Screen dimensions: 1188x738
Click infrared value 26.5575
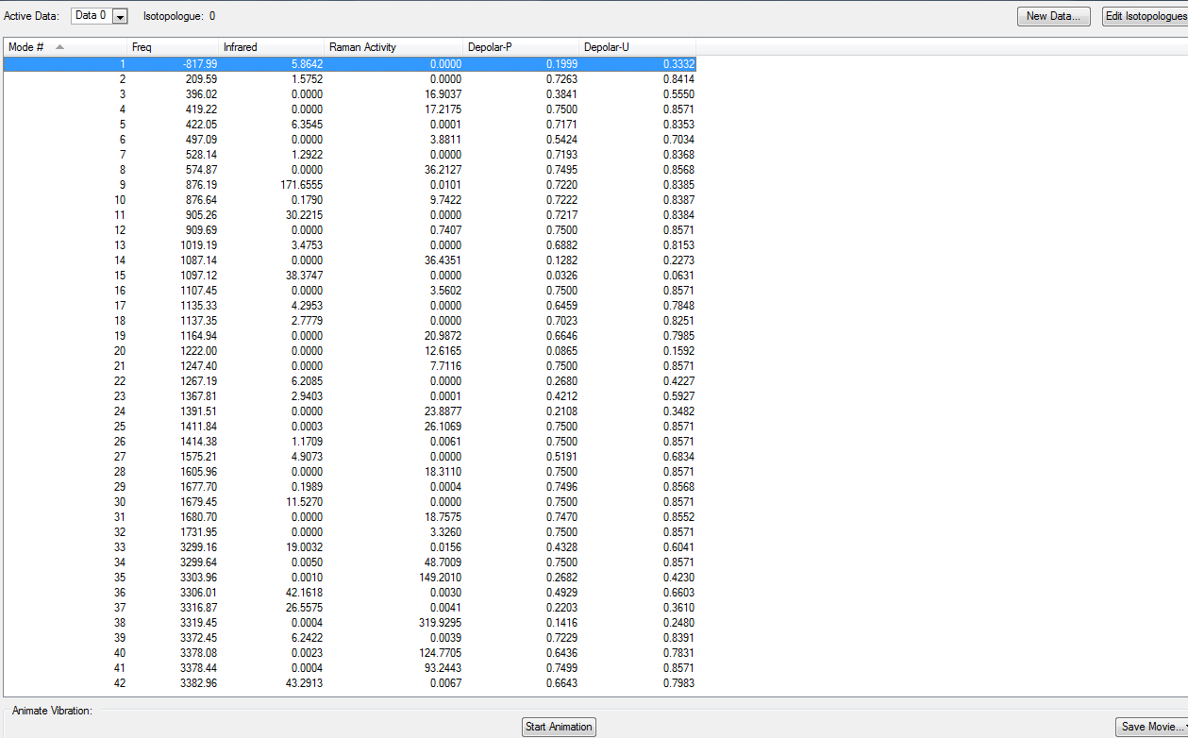pyautogui.click(x=305, y=608)
